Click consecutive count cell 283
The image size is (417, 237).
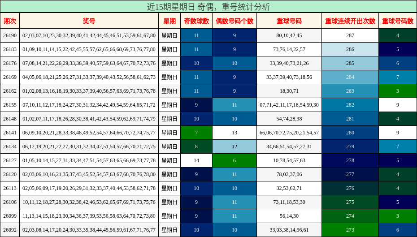tap(350, 91)
